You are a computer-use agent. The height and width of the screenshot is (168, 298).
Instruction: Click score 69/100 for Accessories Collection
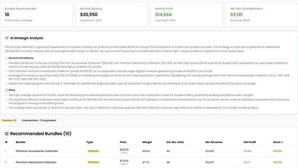tap(277, 151)
